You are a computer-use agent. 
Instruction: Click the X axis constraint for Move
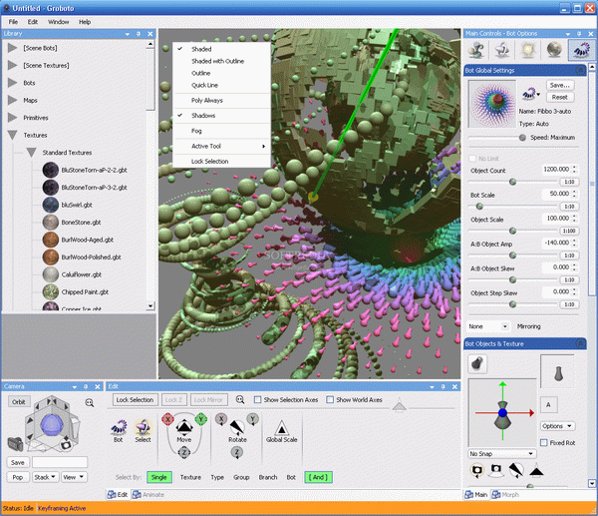(168, 419)
